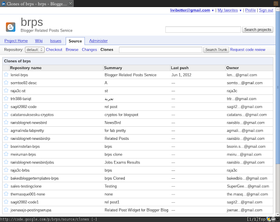Open the joenavajo-postingserupa repository name

(x=31, y=210)
